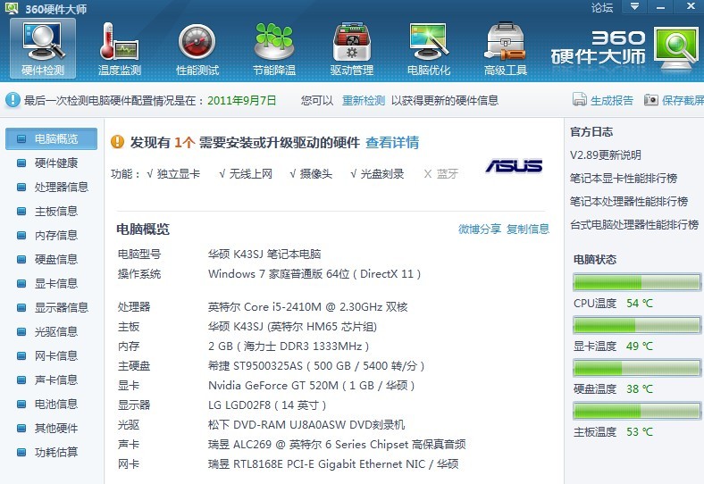This screenshot has height=484, width=704.
Task: Open the V2.89更新说明 update notes link
Action: pyautogui.click(x=606, y=155)
